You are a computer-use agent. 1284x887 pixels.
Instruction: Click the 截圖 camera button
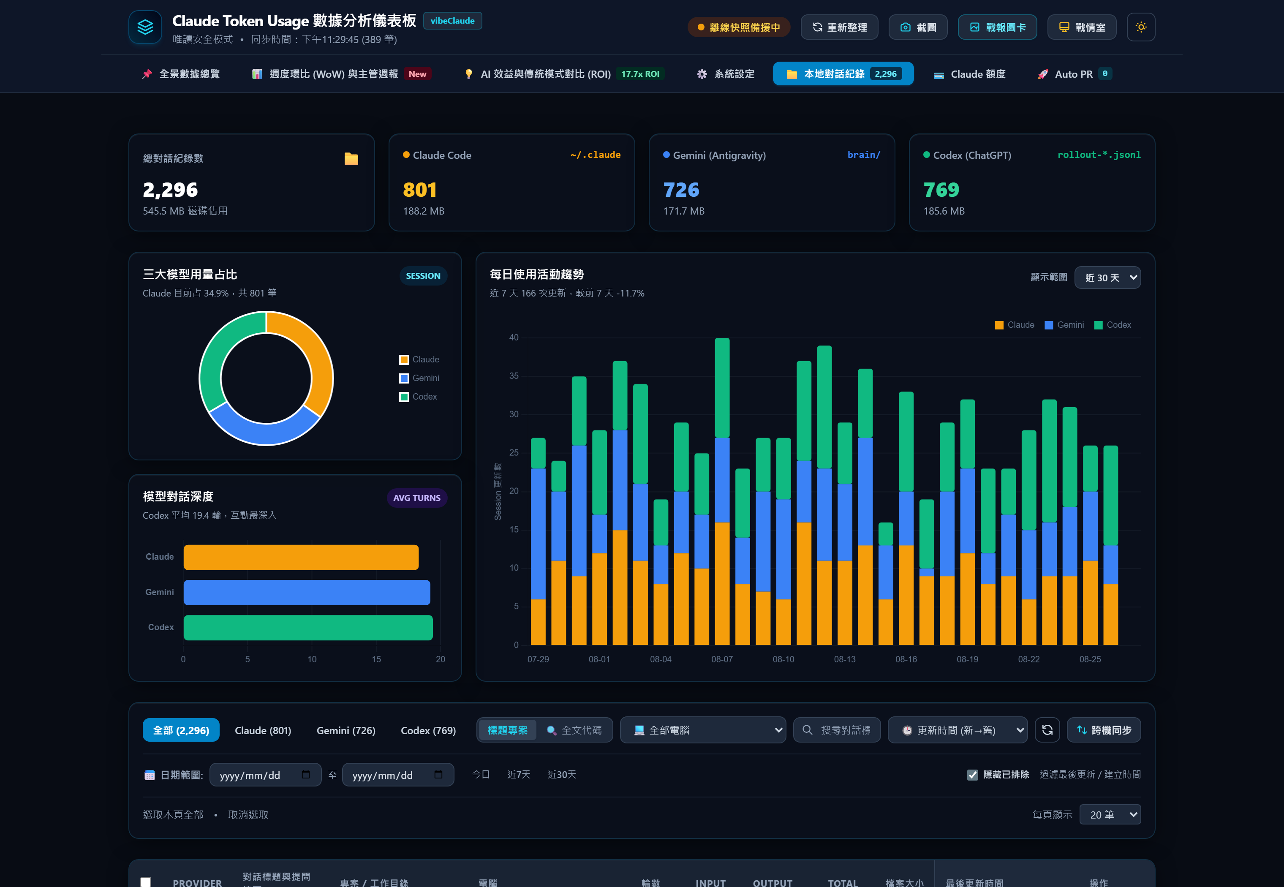click(x=918, y=27)
